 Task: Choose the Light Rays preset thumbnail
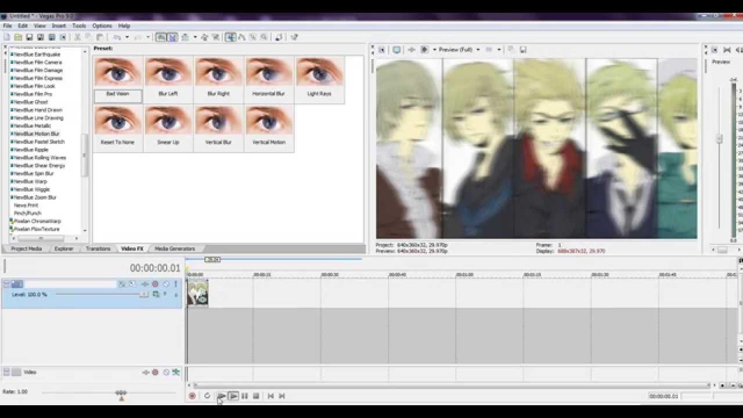319,80
